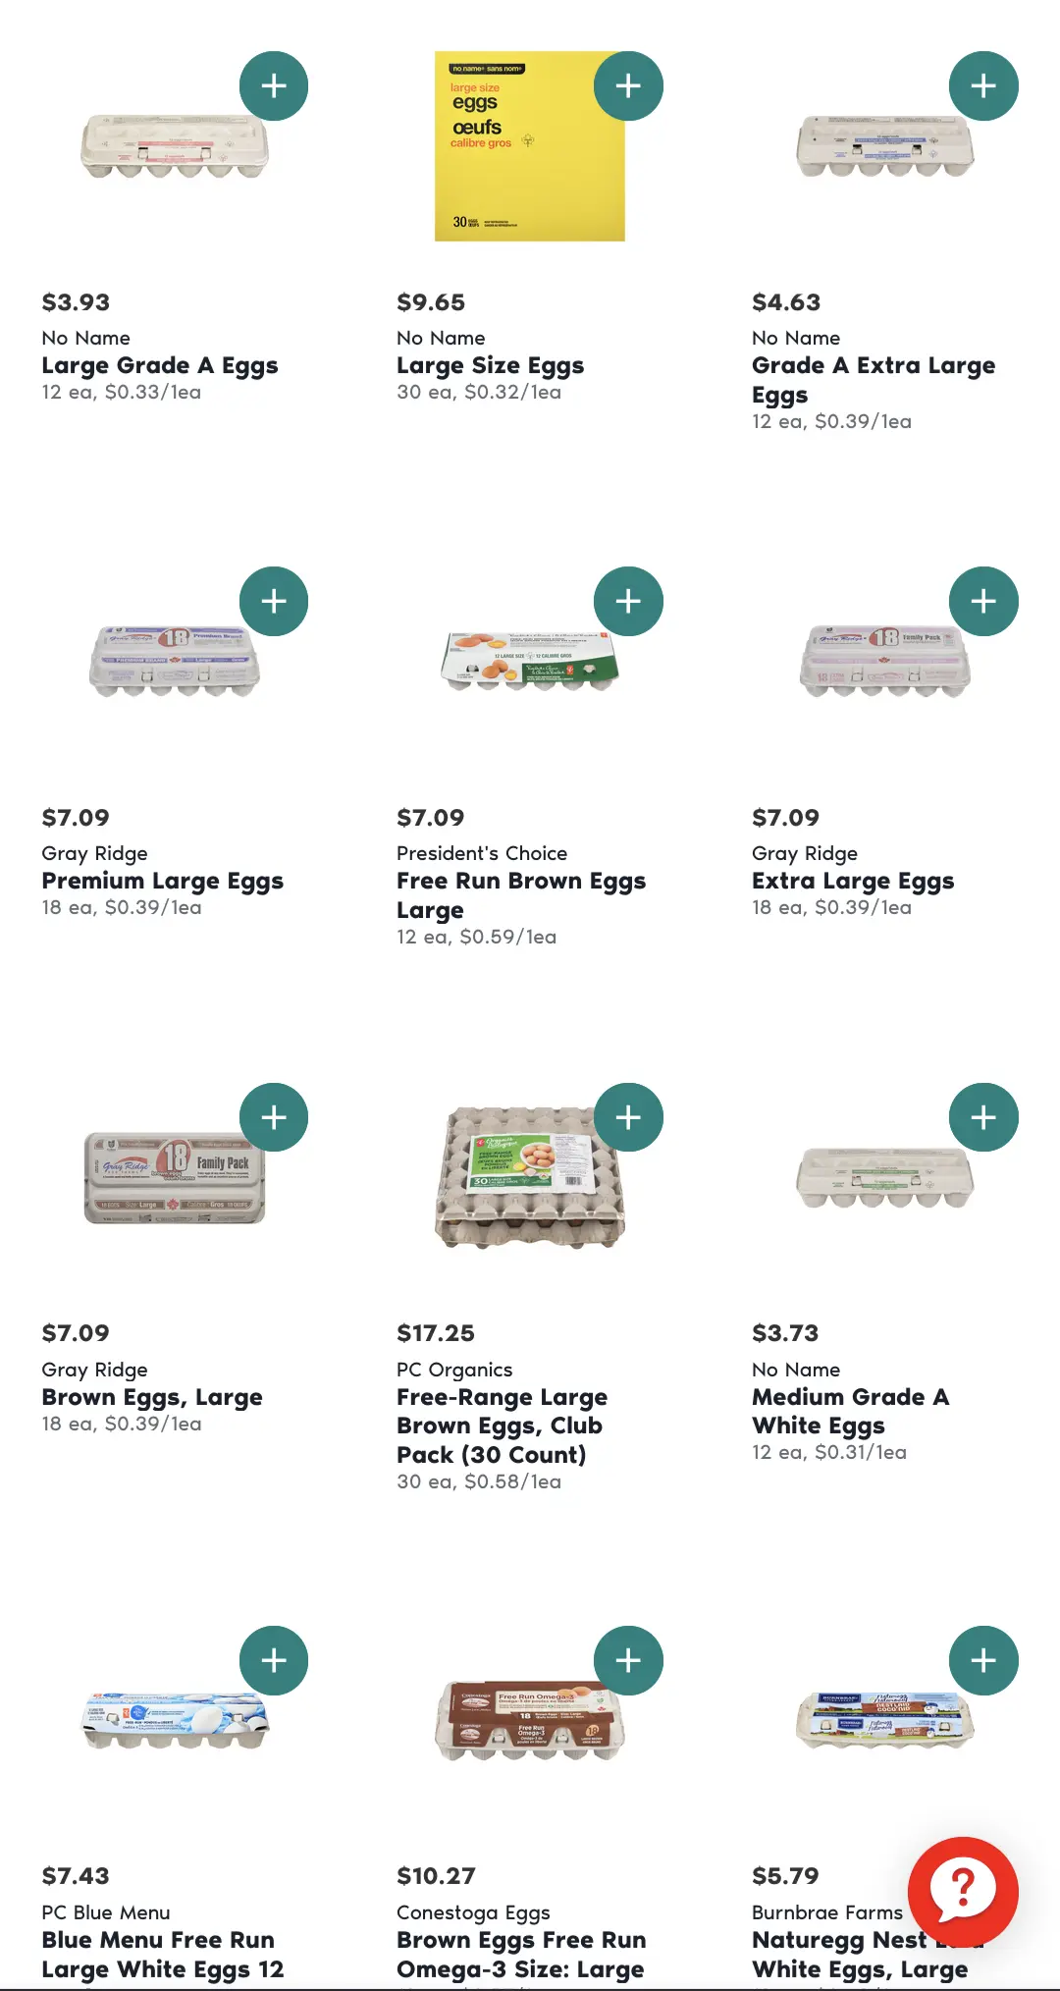Add Gray Ridge Premium Large Eggs to cart

point(274,602)
